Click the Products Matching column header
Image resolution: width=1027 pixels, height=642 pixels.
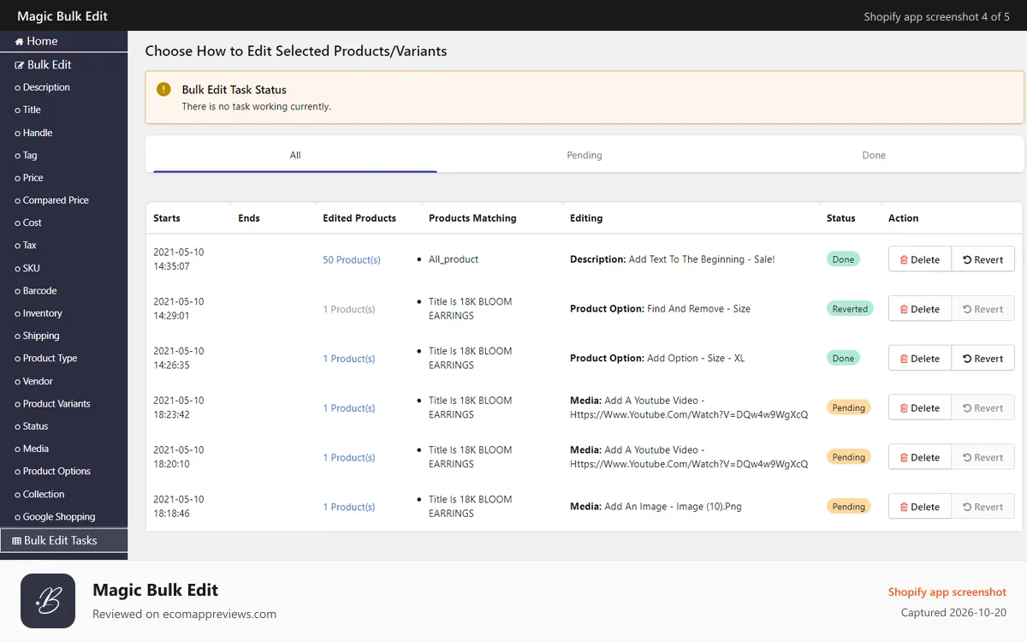tap(472, 218)
